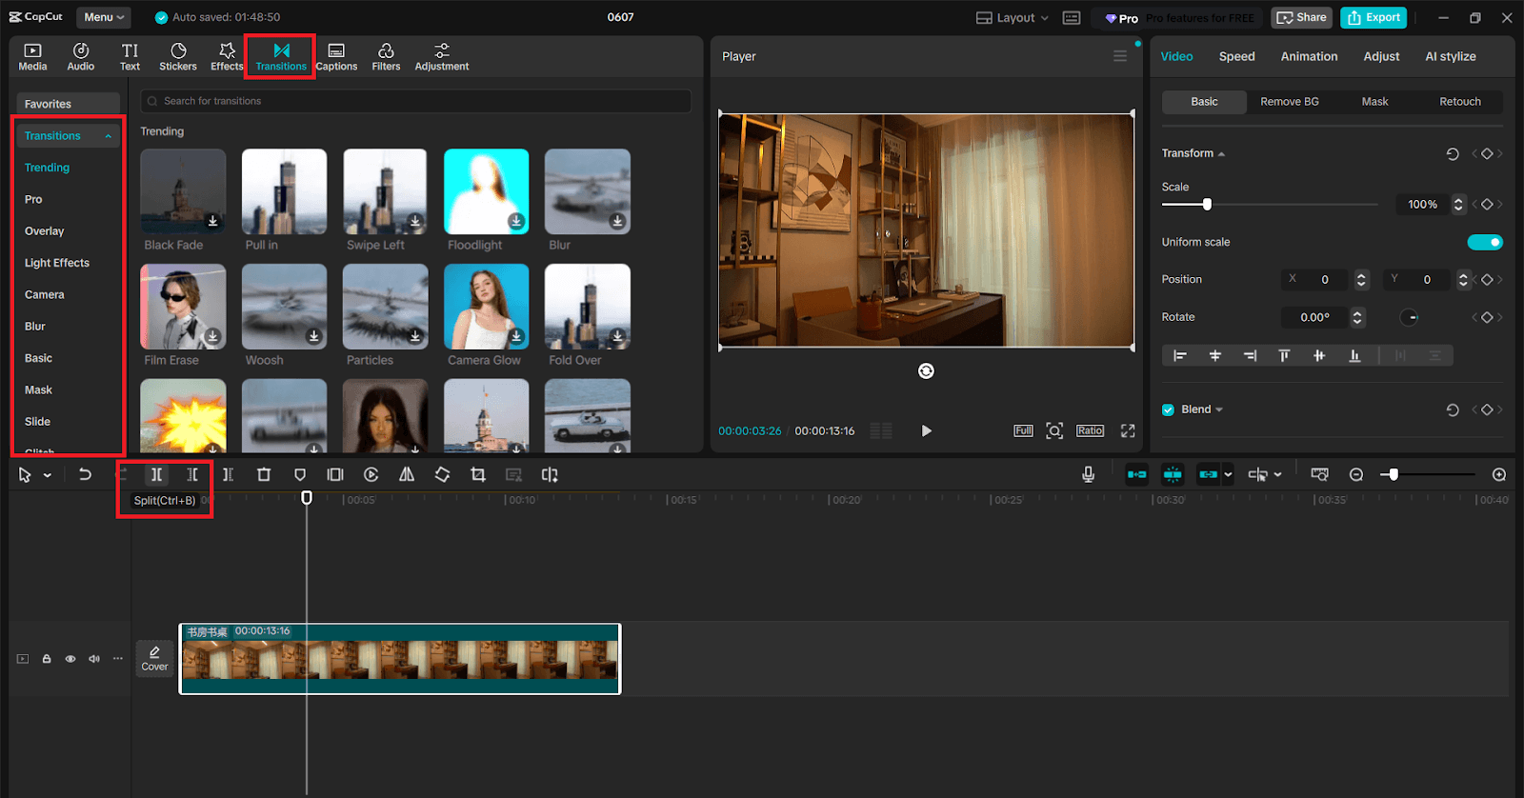
Task: Click the Delete trash icon in timeline toolbar
Action: point(264,474)
